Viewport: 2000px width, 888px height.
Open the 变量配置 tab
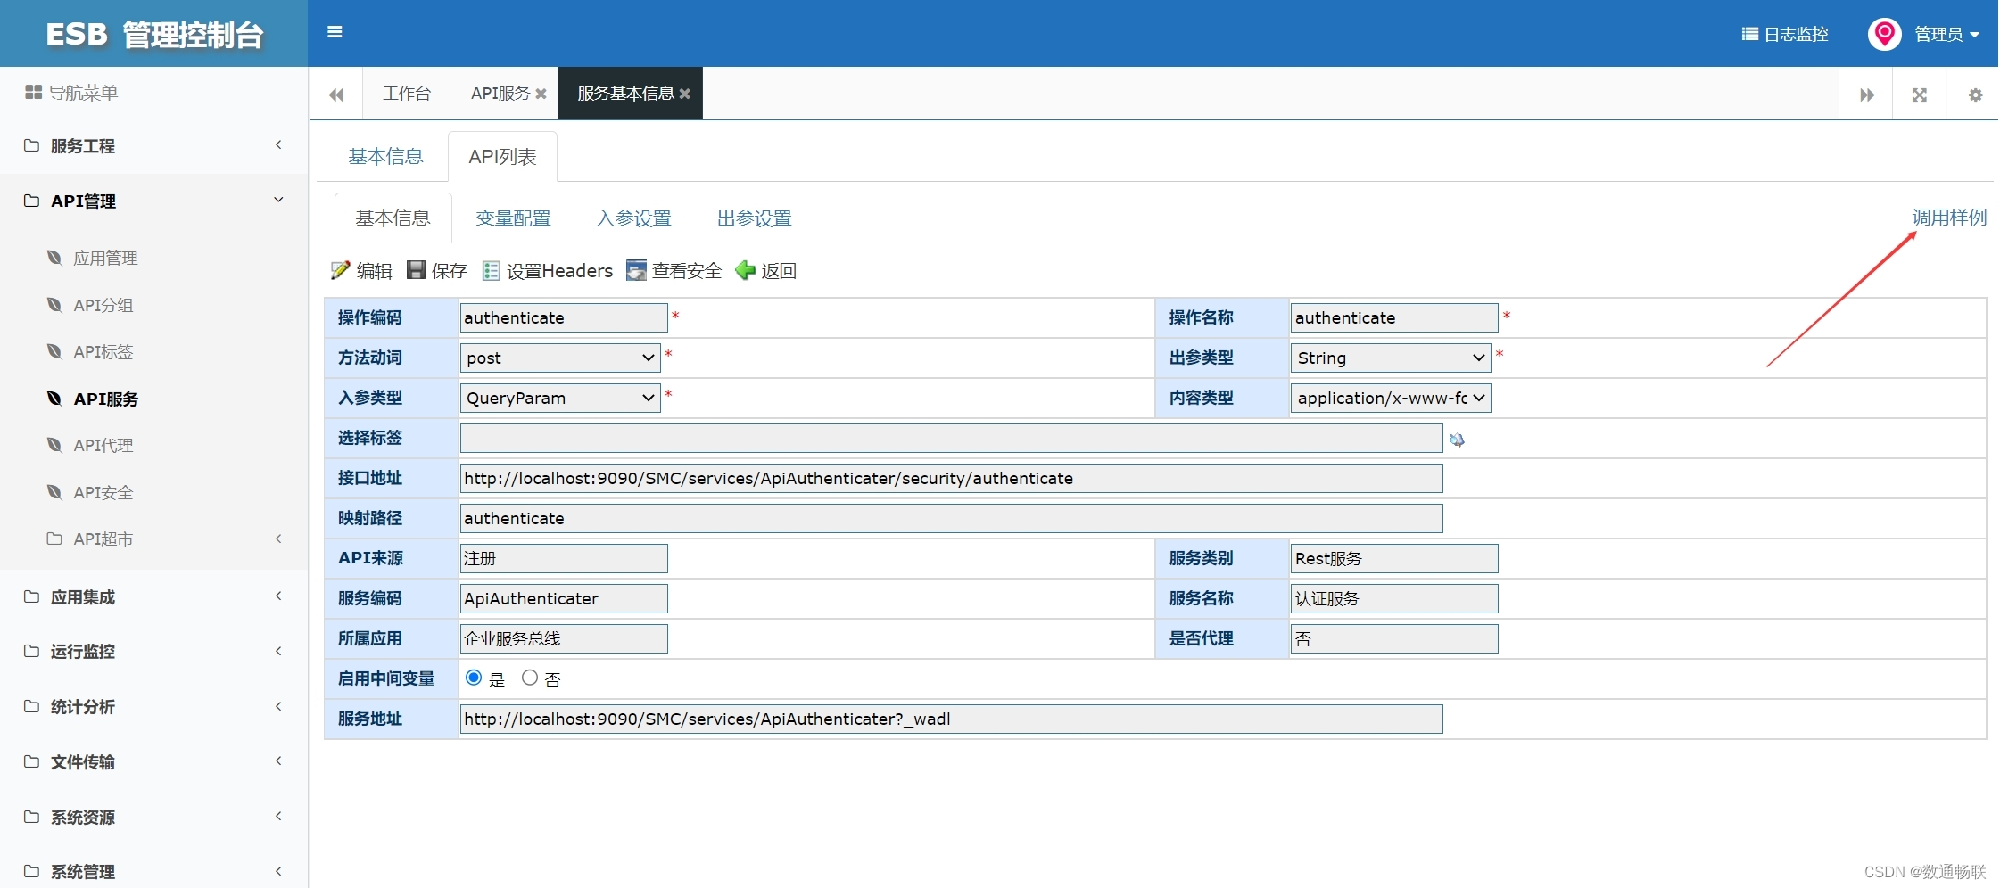pos(513,218)
